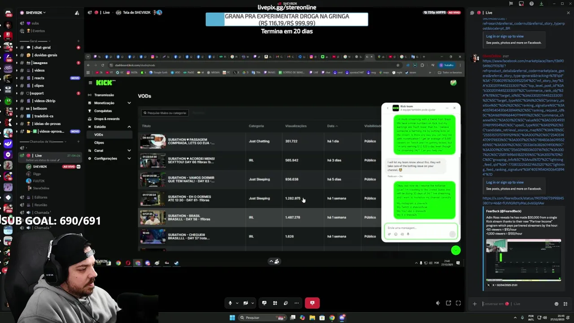Click Log in or sign up link, top embed
Screen dimensions: 574x323
(x=504, y=36)
